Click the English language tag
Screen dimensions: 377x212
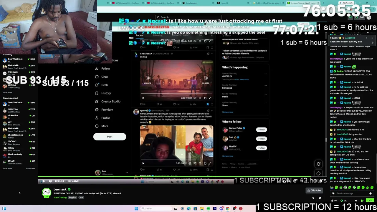coord(72,198)
